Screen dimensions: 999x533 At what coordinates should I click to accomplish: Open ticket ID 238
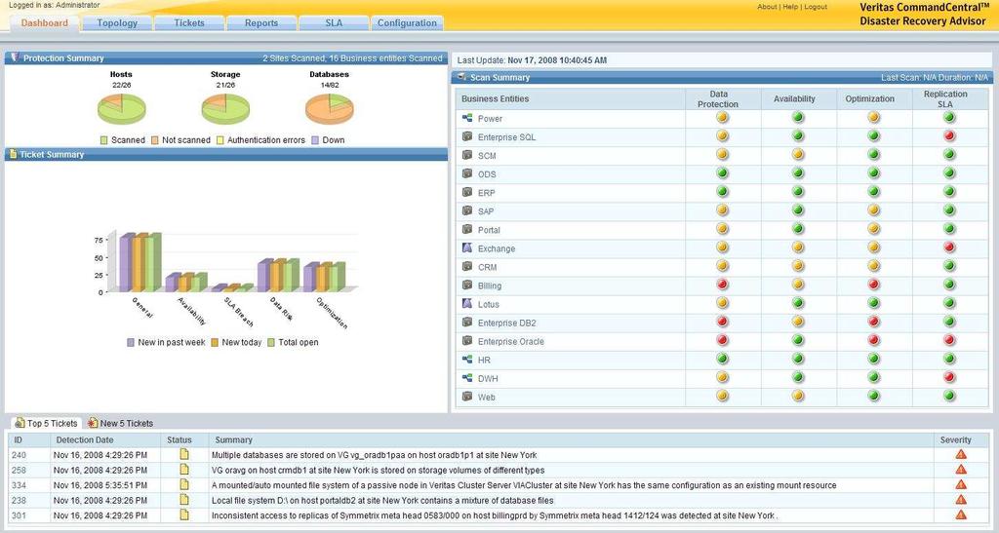20,501
